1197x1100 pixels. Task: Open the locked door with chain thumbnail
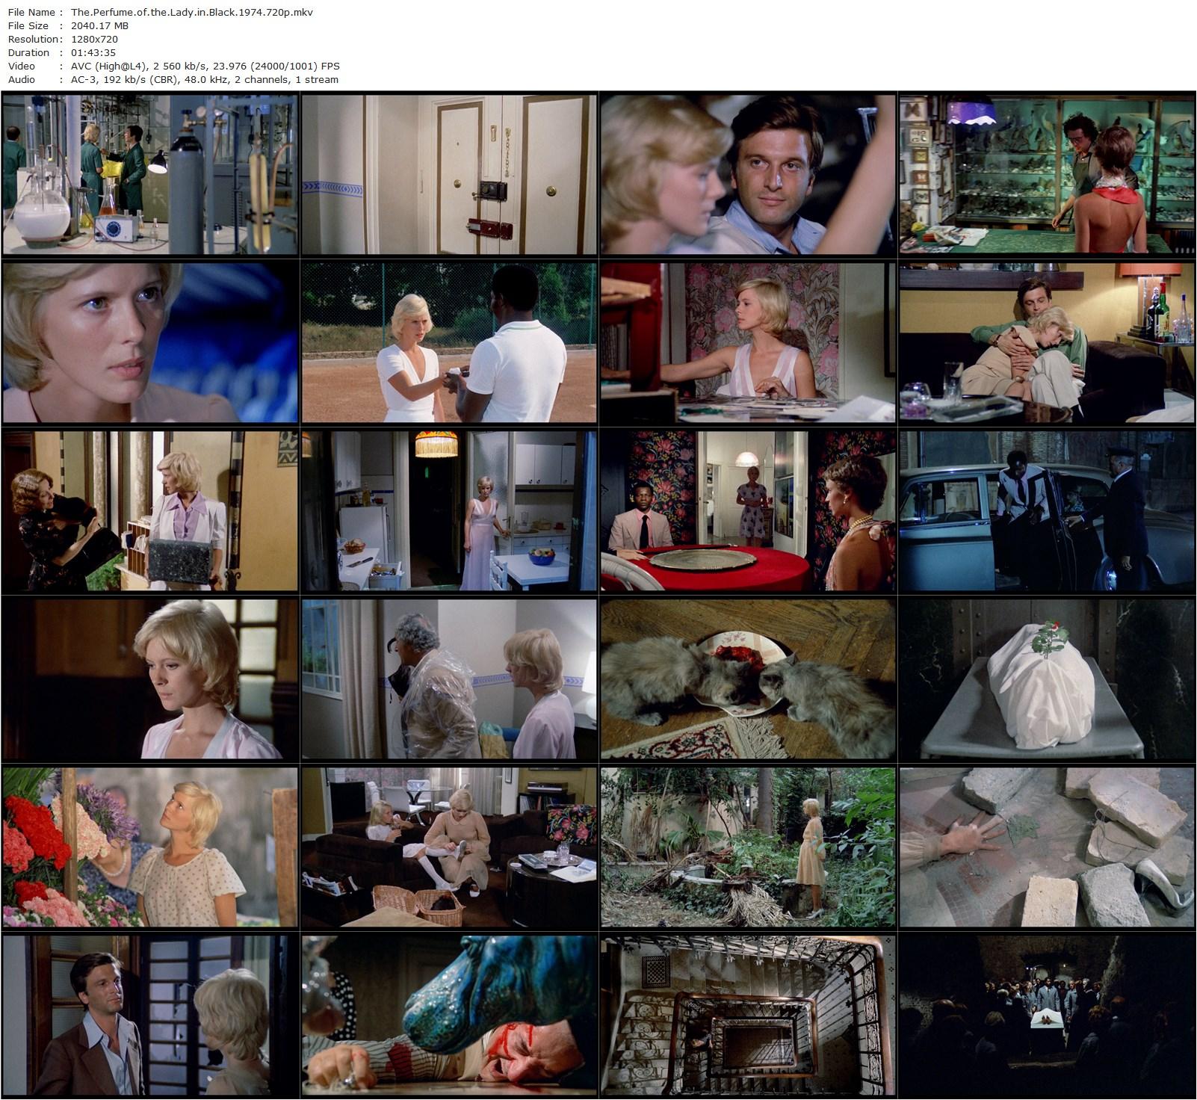(449, 174)
